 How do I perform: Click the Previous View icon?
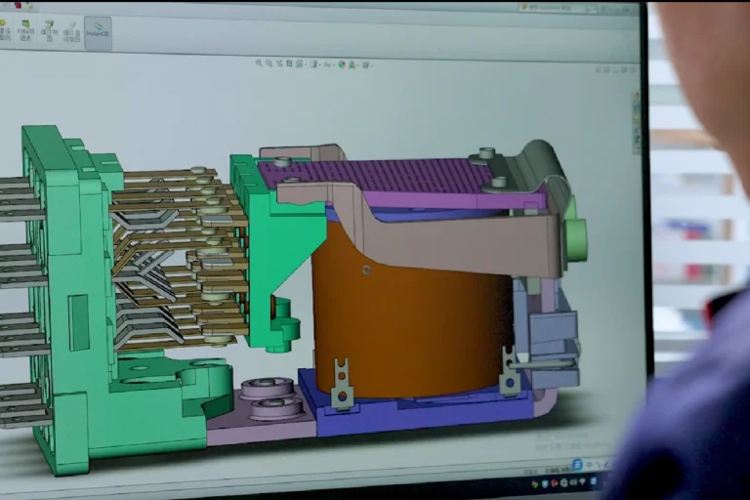(x=281, y=63)
